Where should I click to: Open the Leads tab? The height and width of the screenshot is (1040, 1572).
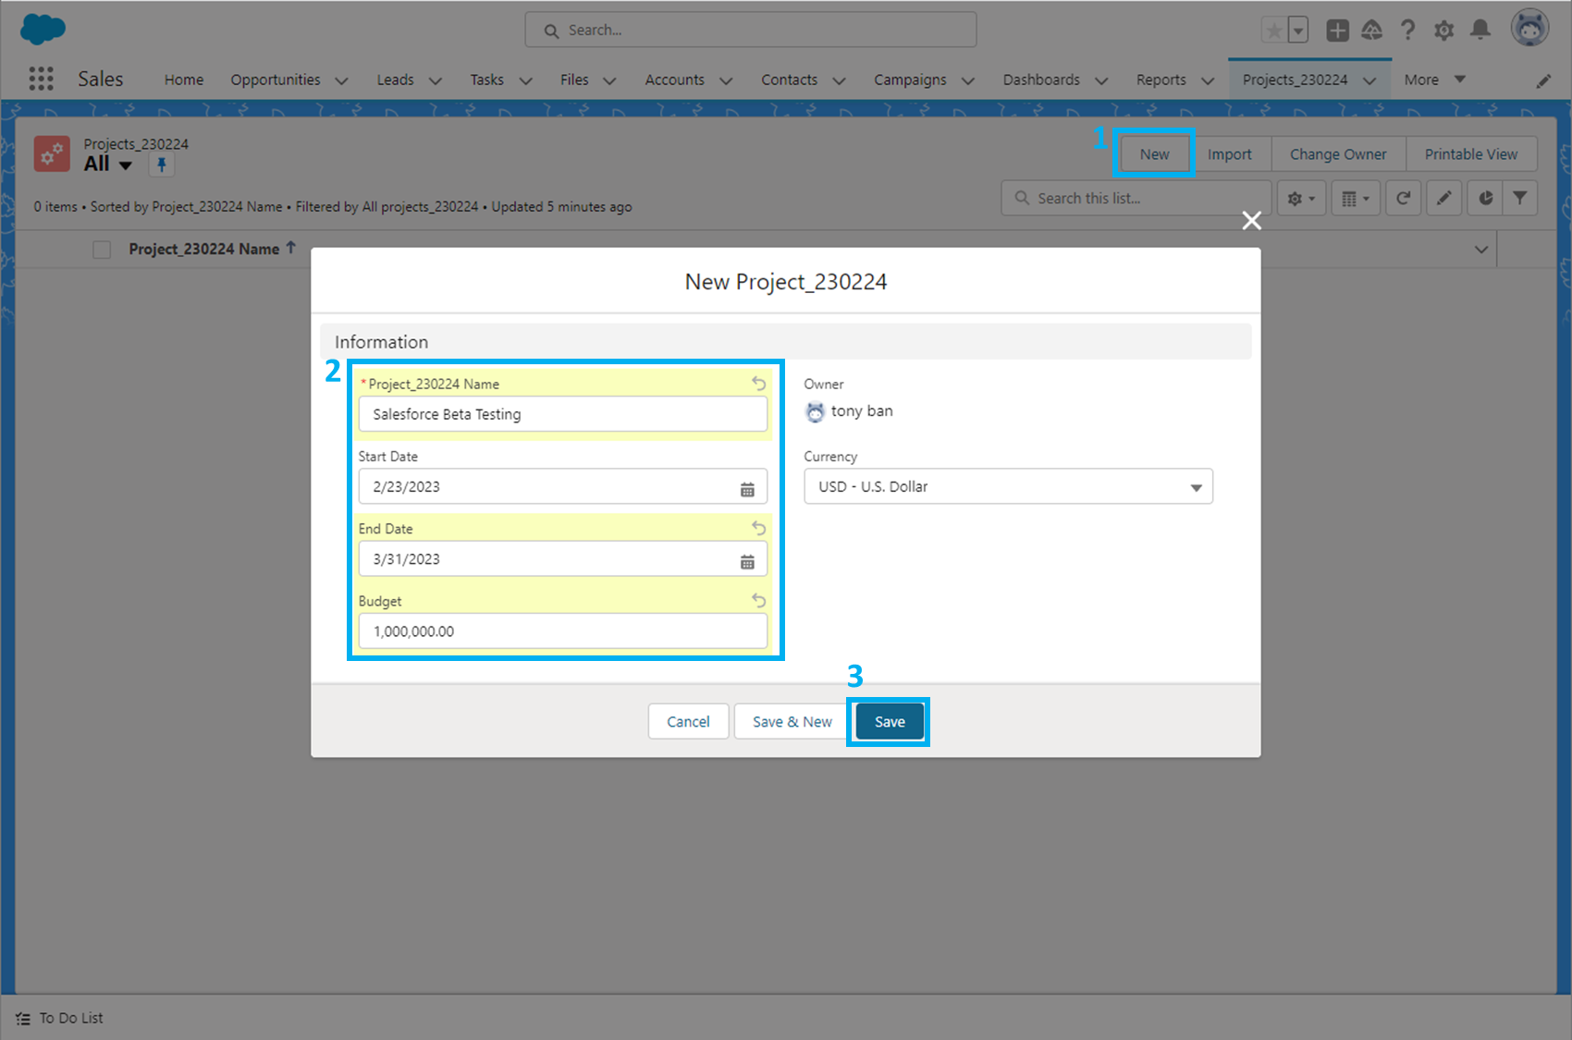tap(395, 80)
